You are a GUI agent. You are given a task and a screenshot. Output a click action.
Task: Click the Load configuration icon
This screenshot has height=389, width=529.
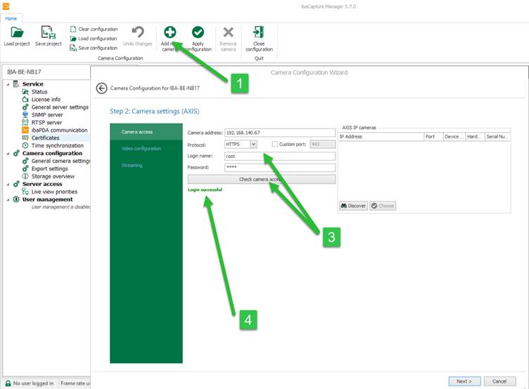pyautogui.click(x=73, y=39)
